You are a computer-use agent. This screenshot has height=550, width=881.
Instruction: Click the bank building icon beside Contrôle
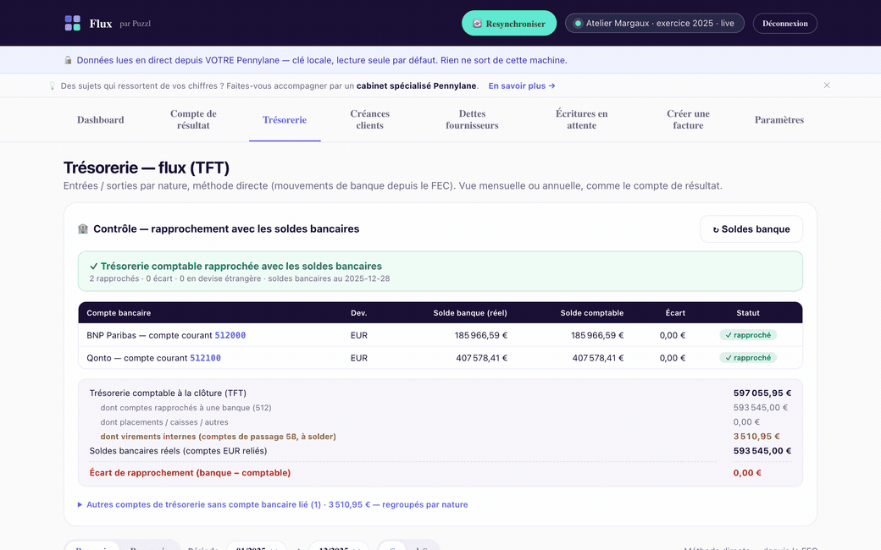tap(83, 228)
